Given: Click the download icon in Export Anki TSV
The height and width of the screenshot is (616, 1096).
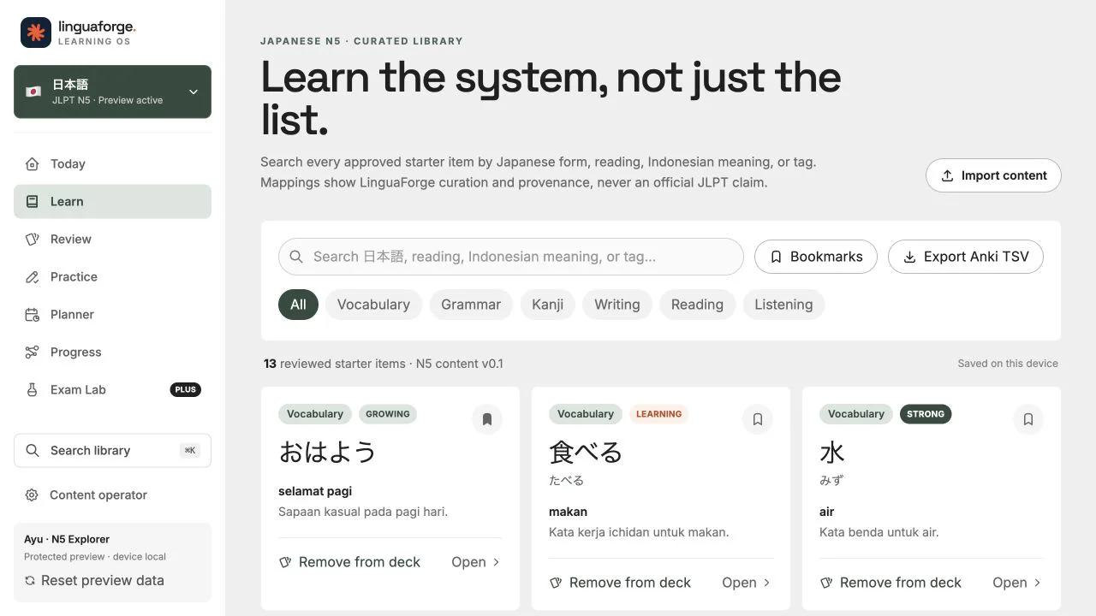Looking at the screenshot, I should (910, 257).
